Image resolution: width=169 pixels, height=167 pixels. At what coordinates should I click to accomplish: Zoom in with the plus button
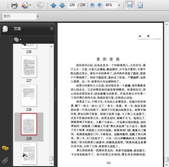[x=100, y=5]
